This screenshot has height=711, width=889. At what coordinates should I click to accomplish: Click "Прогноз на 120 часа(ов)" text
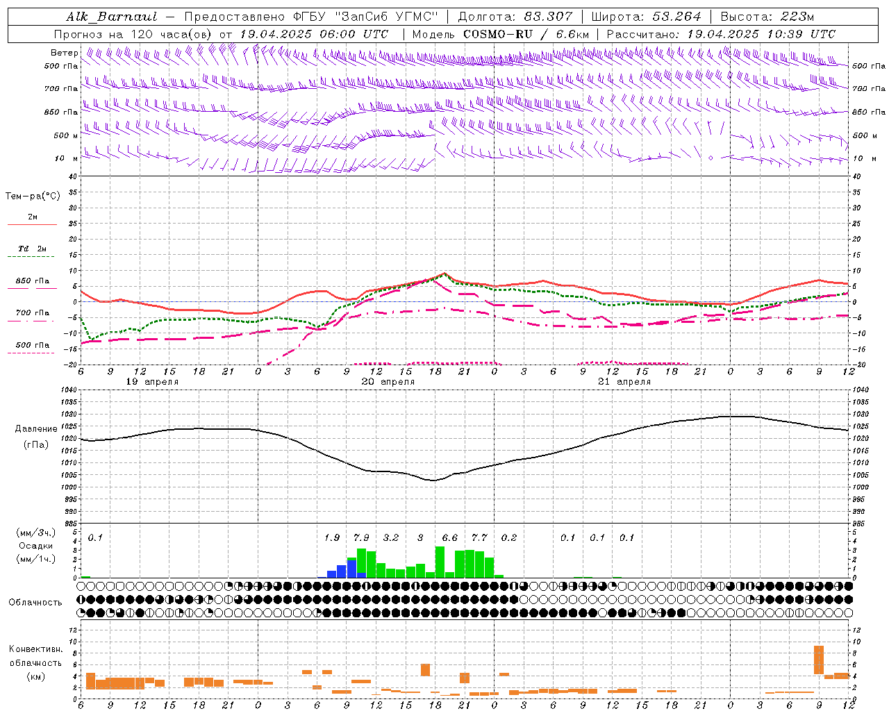tap(134, 34)
